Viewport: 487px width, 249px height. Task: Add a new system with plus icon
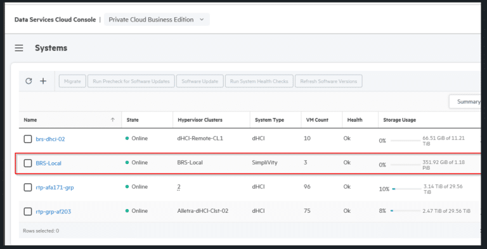[x=43, y=81]
